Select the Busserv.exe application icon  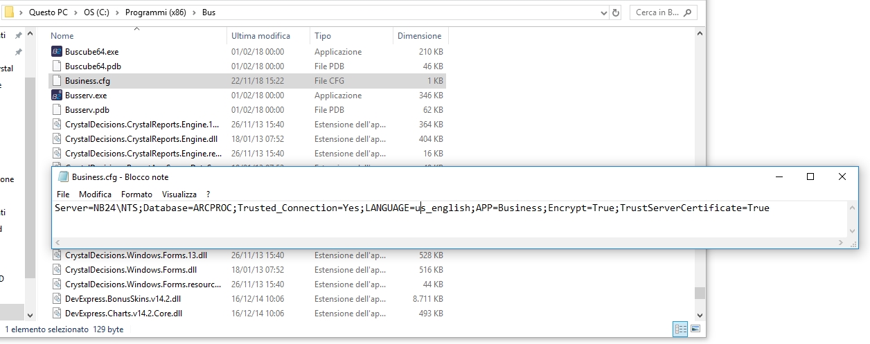point(57,96)
